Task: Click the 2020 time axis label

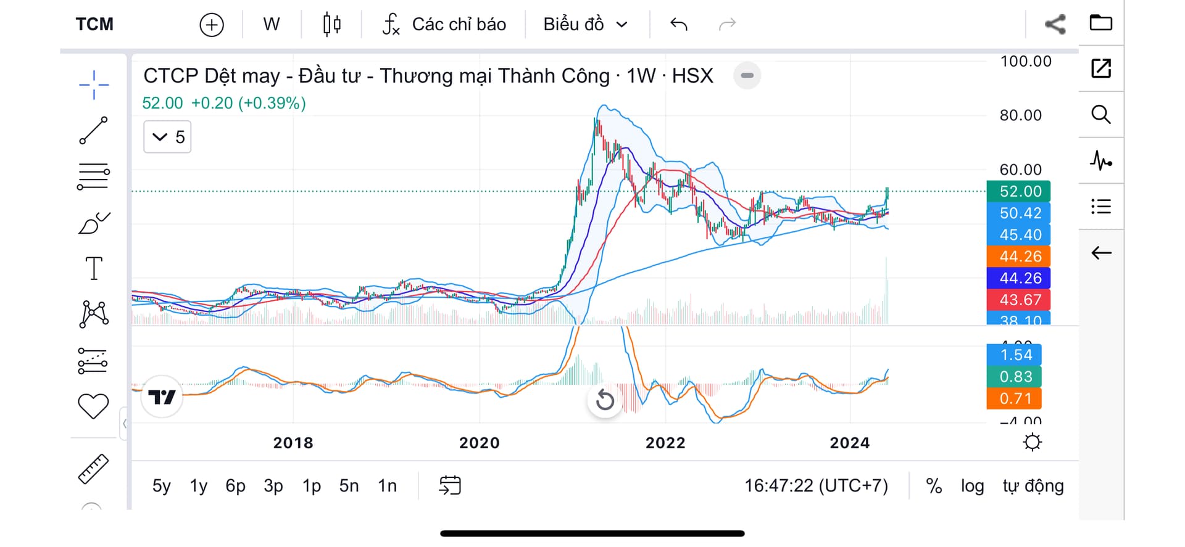Action: [x=480, y=443]
